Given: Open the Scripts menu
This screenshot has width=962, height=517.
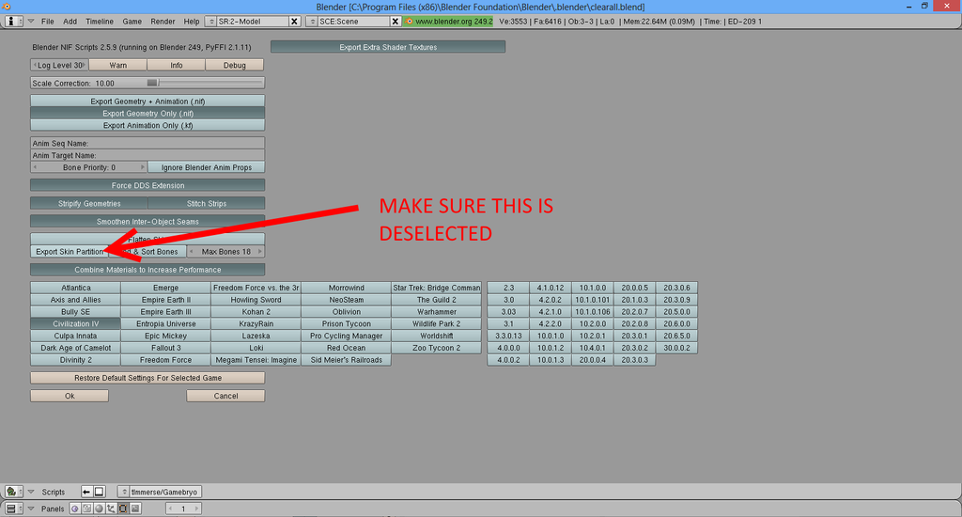Looking at the screenshot, I should [54, 492].
